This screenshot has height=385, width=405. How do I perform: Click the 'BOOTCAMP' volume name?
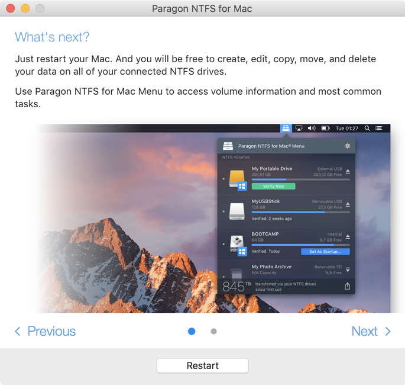tap(265, 234)
